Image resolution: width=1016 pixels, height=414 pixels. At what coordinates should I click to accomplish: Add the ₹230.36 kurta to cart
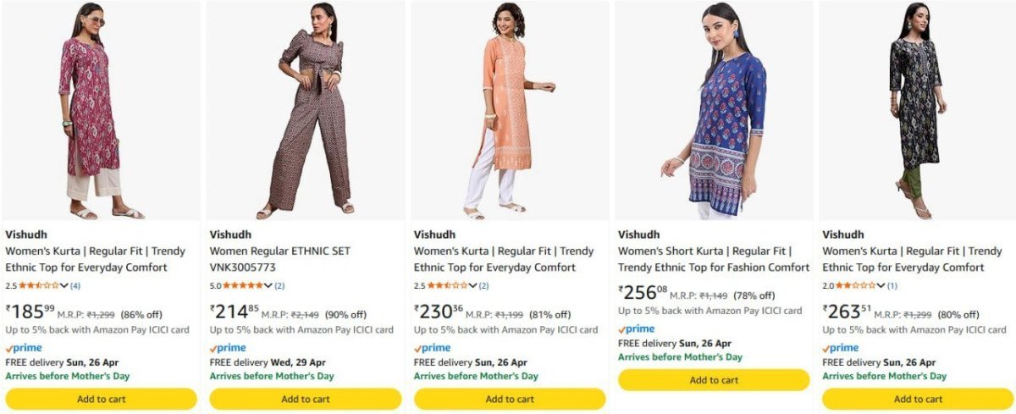click(509, 399)
